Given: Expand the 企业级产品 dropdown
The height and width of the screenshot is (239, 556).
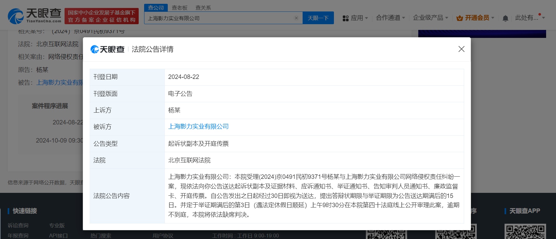Looking at the screenshot, I should coord(430,18).
